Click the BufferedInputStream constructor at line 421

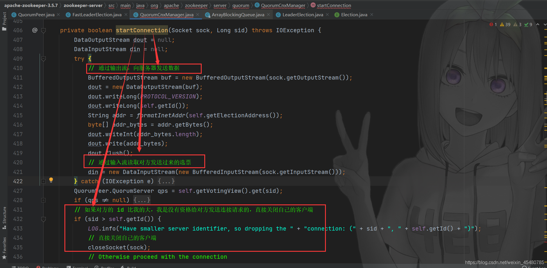coord(225,172)
